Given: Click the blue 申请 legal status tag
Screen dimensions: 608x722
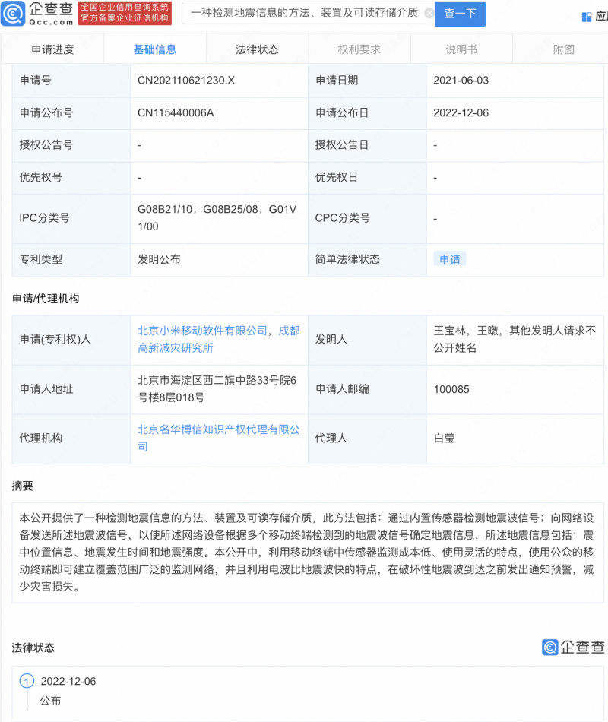Looking at the screenshot, I should [448, 259].
